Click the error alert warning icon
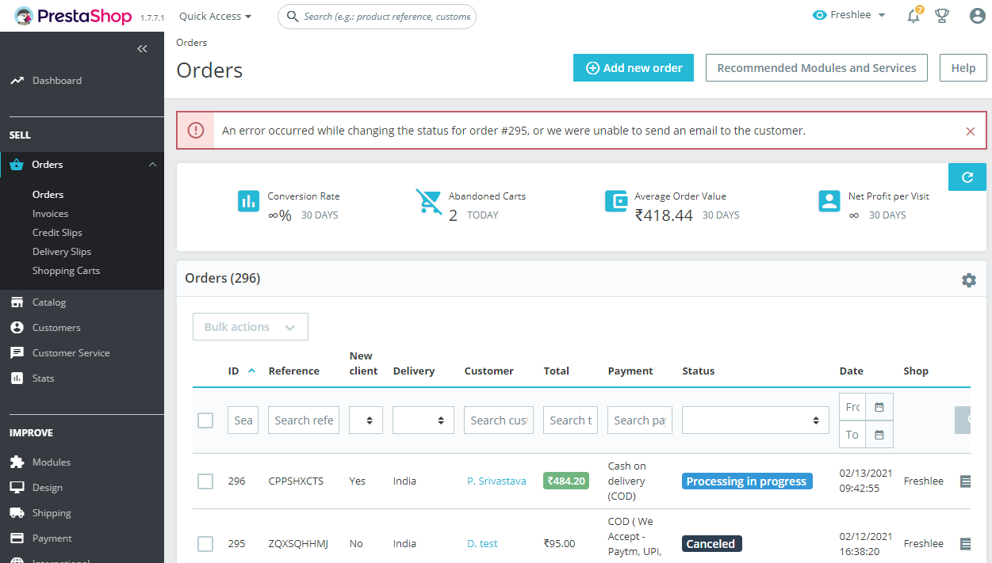Viewport: 992px width, 563px height. click(196, 131)
